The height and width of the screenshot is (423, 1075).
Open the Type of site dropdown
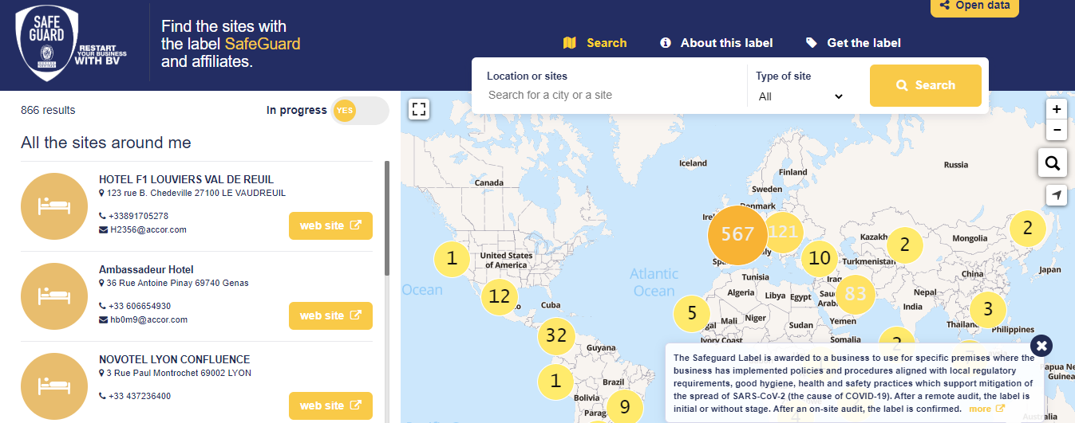pyautogui.click(x=800, y=96)
